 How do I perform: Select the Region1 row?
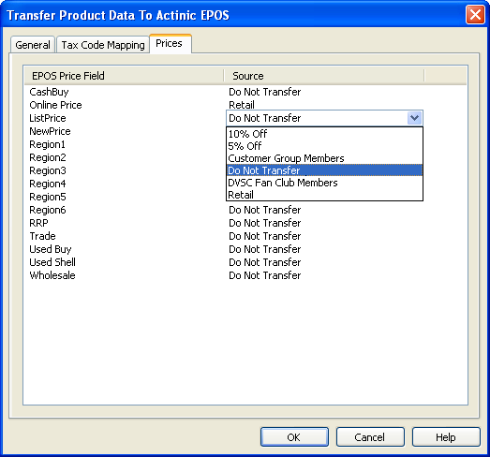tap(47, 144)
